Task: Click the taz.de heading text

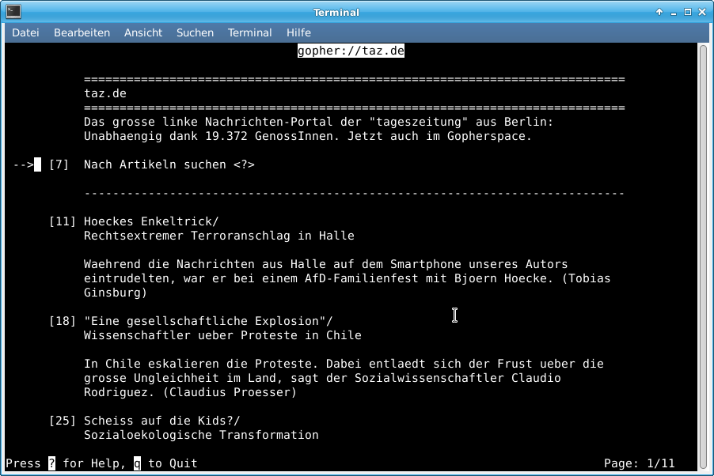Action: coord(105,93)
